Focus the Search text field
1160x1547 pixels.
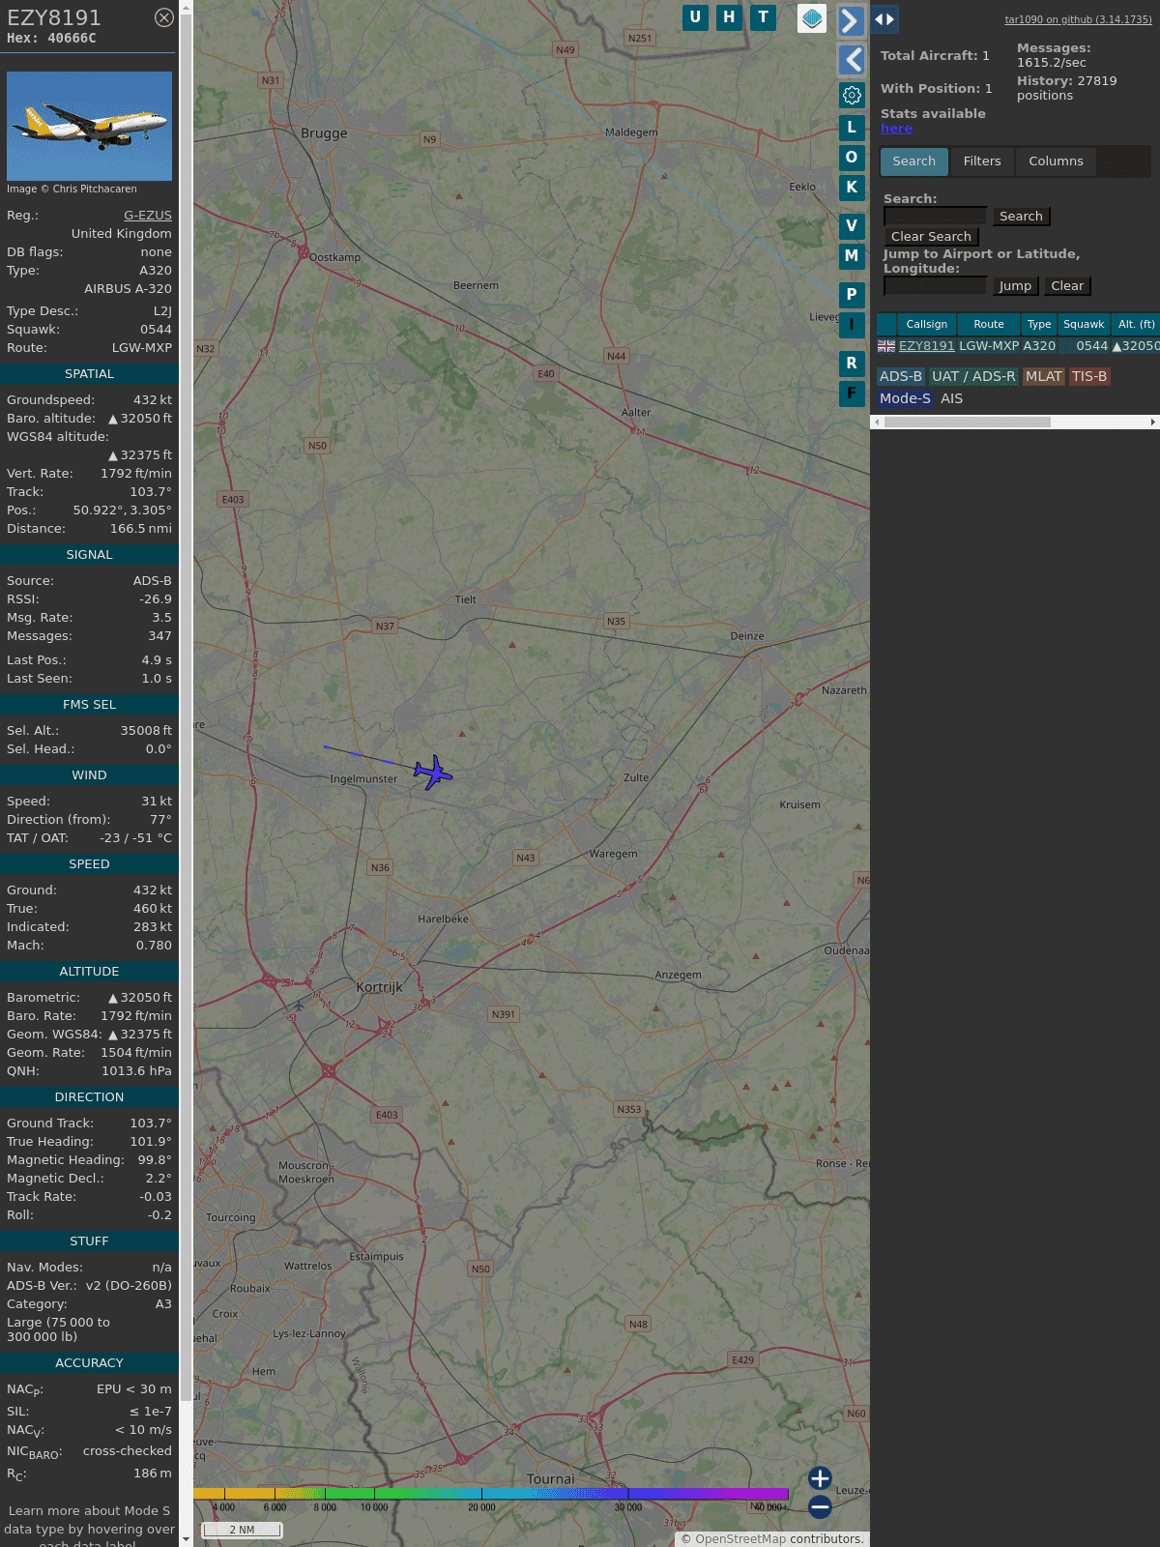(935, 216)
